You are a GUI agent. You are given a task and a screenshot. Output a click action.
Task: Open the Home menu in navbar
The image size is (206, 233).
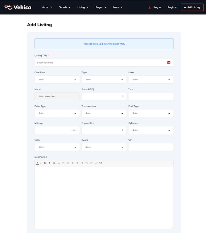click(x=47, y=7)
